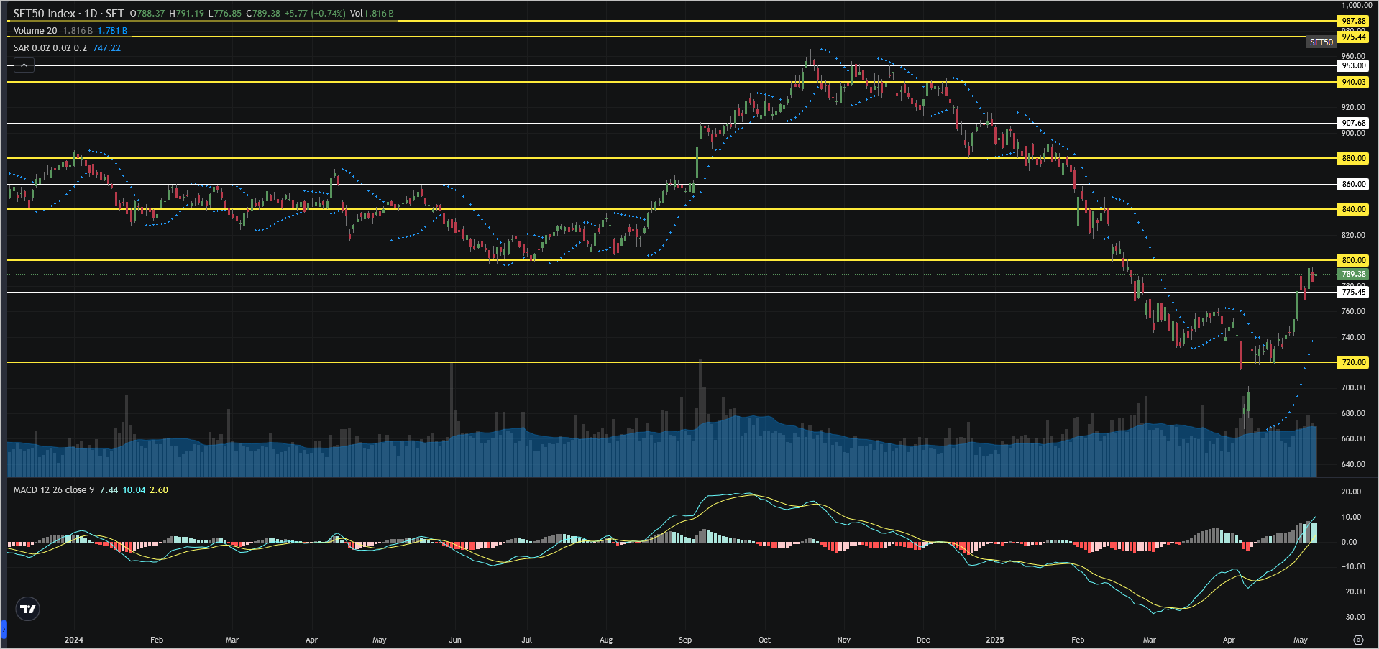Click the SAR value 747.22
This screenshot has height=649, width=1379.
[x=106, y=47]
